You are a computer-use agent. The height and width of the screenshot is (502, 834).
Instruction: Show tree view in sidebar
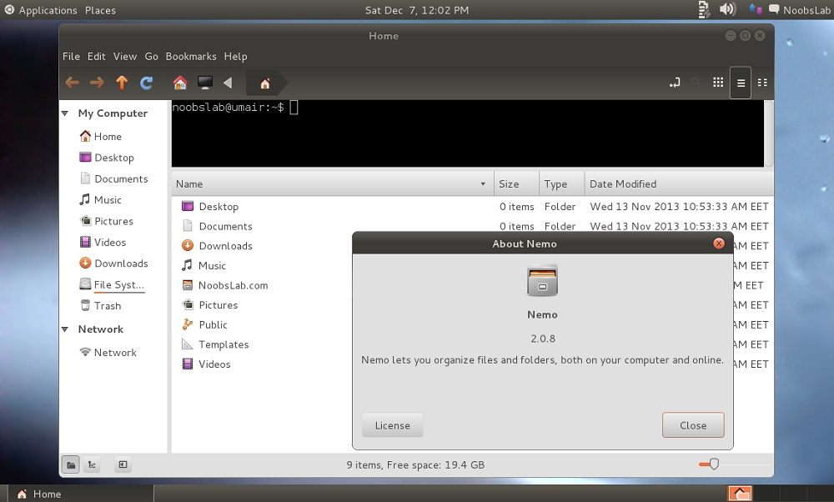click(x=93, y=464)
